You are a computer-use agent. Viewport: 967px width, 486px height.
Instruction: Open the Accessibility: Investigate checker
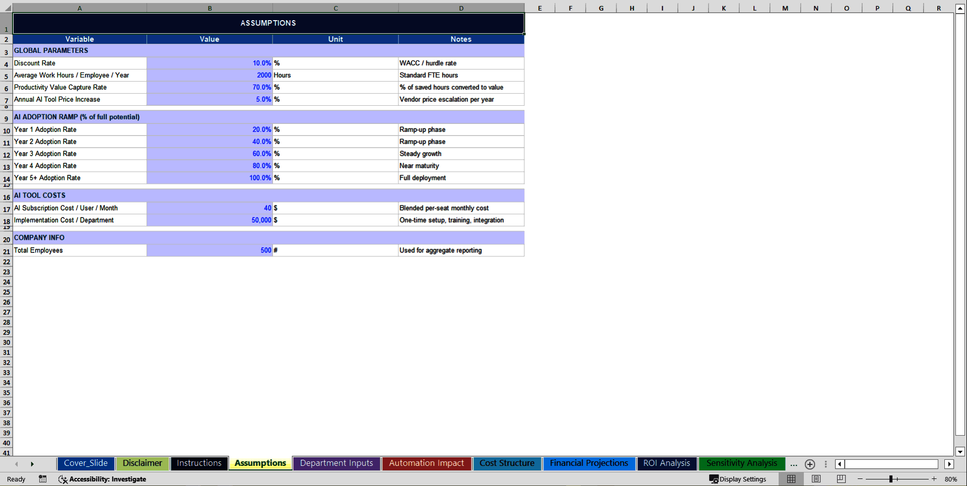pos(102,479)
